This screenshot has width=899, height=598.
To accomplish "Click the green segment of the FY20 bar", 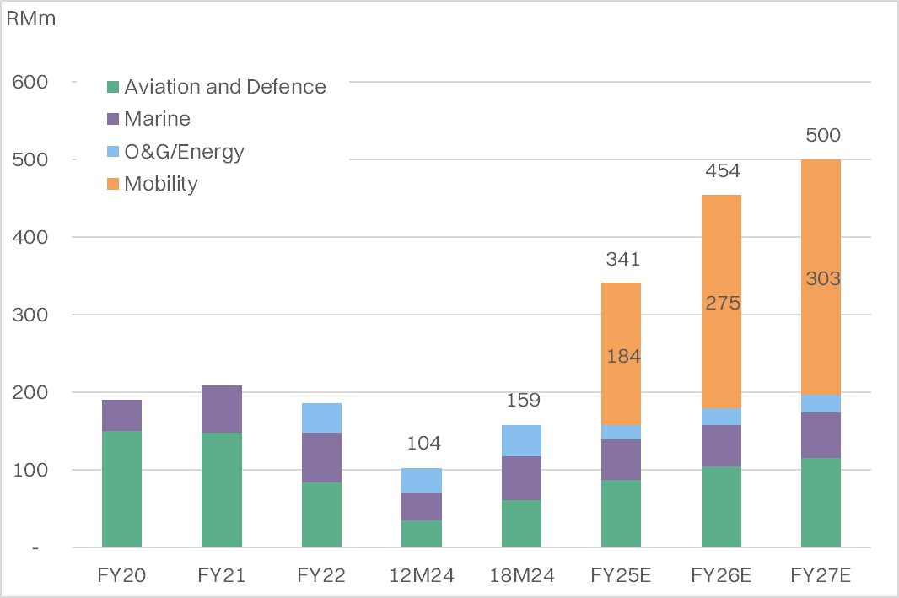I will (x=121, y=489).
